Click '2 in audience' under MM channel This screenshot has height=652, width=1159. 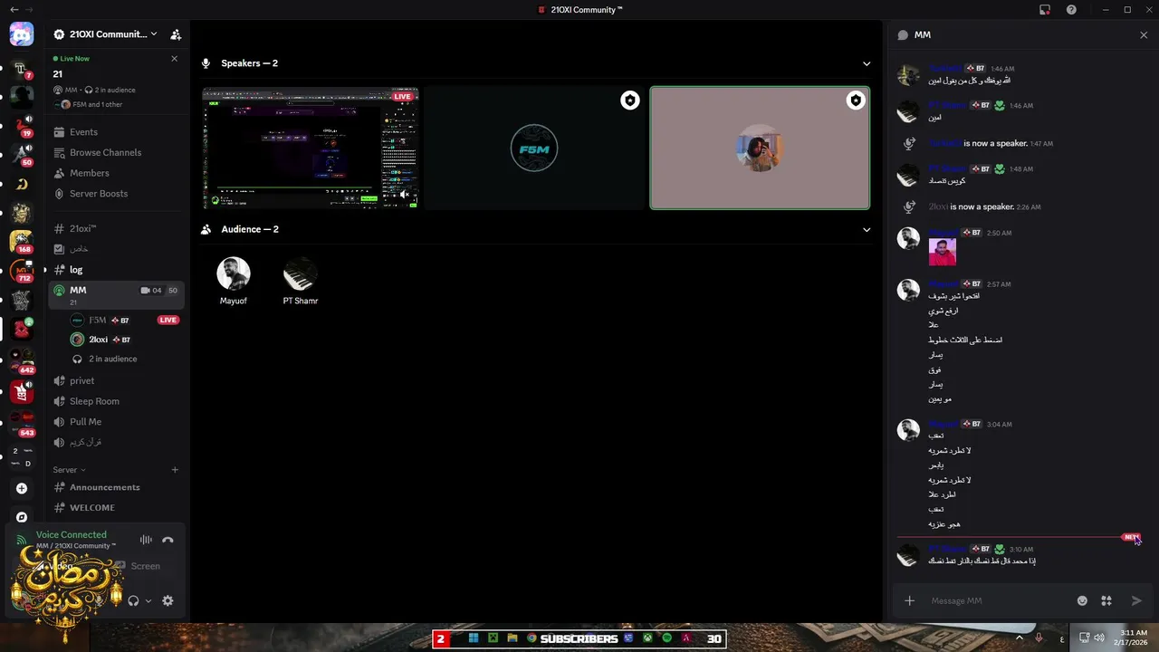click(112, 360)
